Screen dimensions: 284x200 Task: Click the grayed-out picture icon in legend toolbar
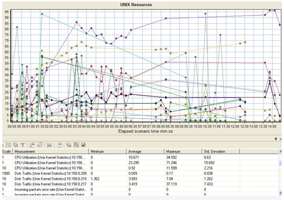point(49,146)
